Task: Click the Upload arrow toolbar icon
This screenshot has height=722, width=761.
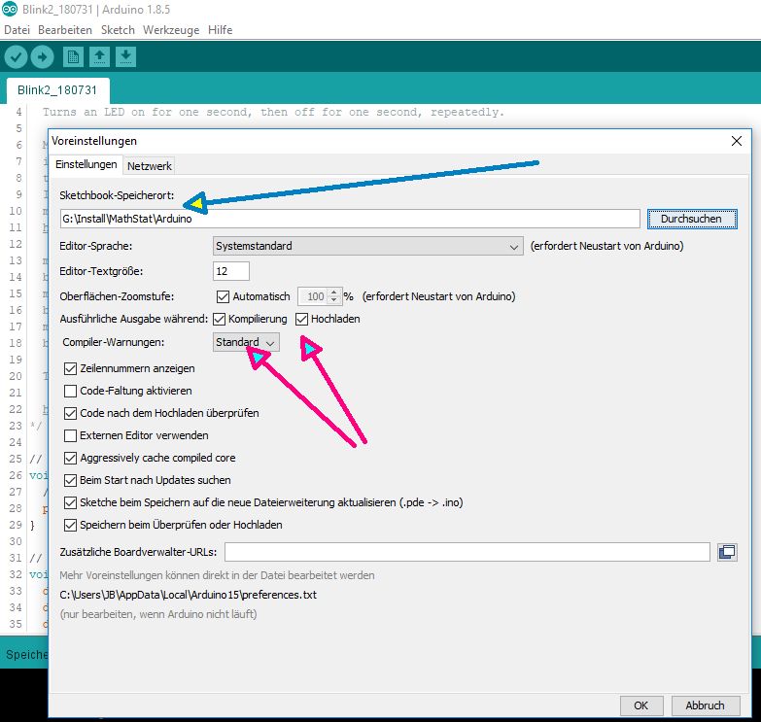Action: 42,56
